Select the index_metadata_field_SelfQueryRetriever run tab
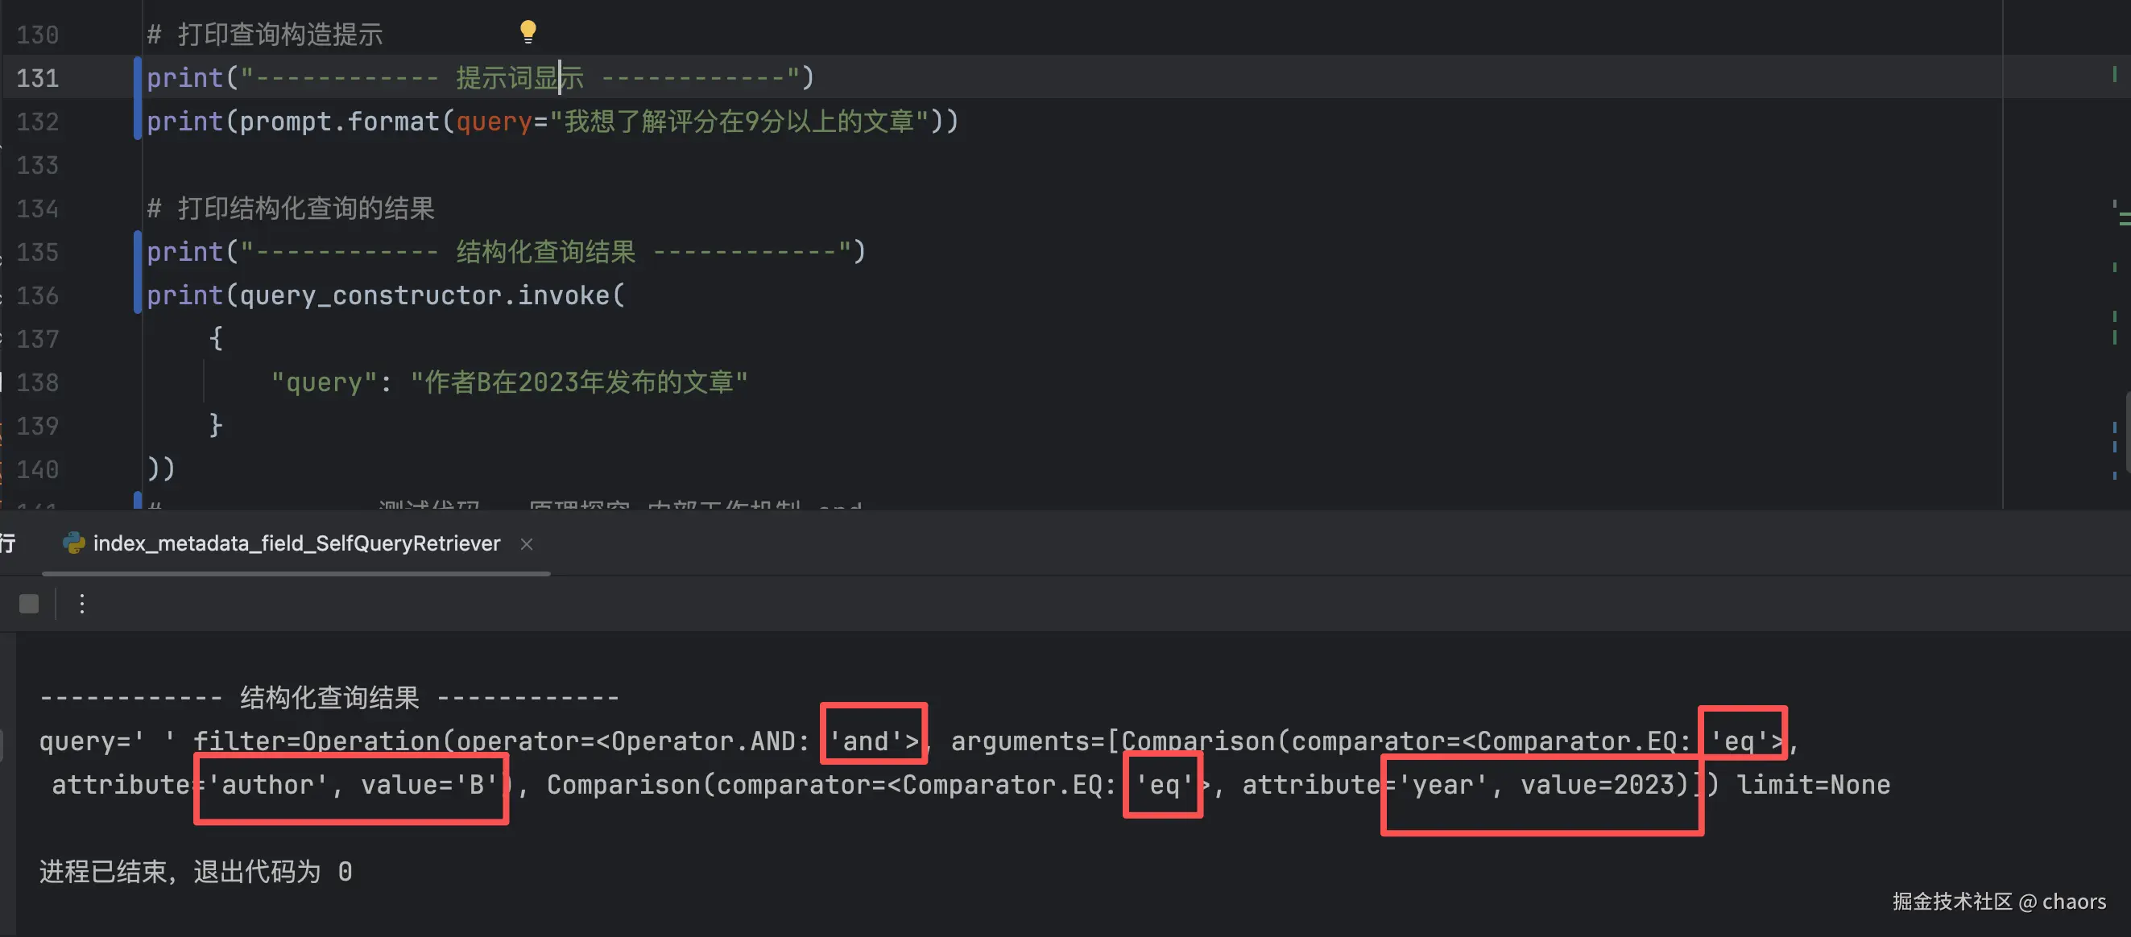 point(296,543)
